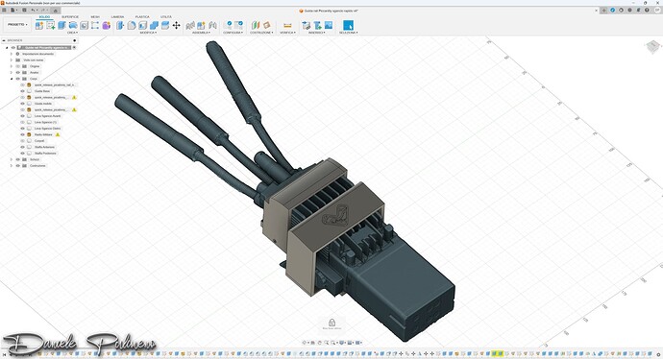The width and height of the screenshot is (663, 359).
Task: Select the Move/Copy cross-arrows tool
Action: pos(177,25)
